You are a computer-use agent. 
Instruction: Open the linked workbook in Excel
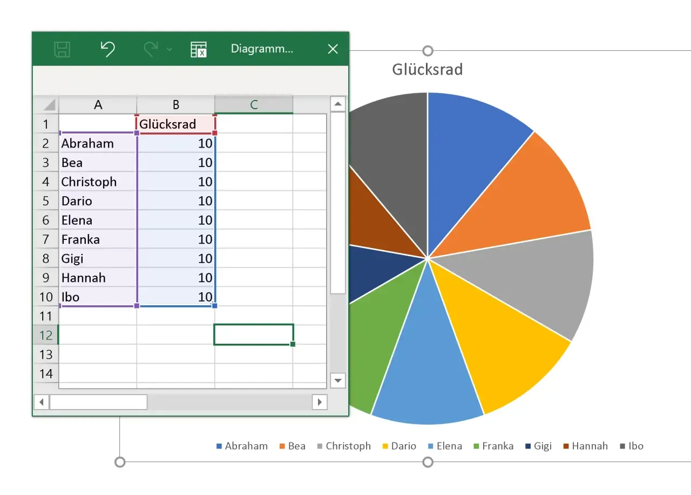click(199, 49)
